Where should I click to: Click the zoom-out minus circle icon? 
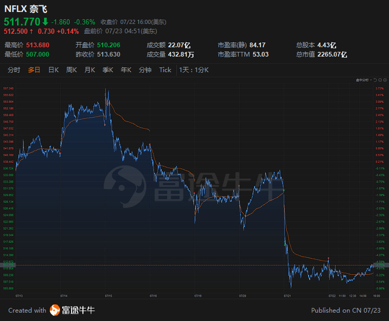pos(380,80)
